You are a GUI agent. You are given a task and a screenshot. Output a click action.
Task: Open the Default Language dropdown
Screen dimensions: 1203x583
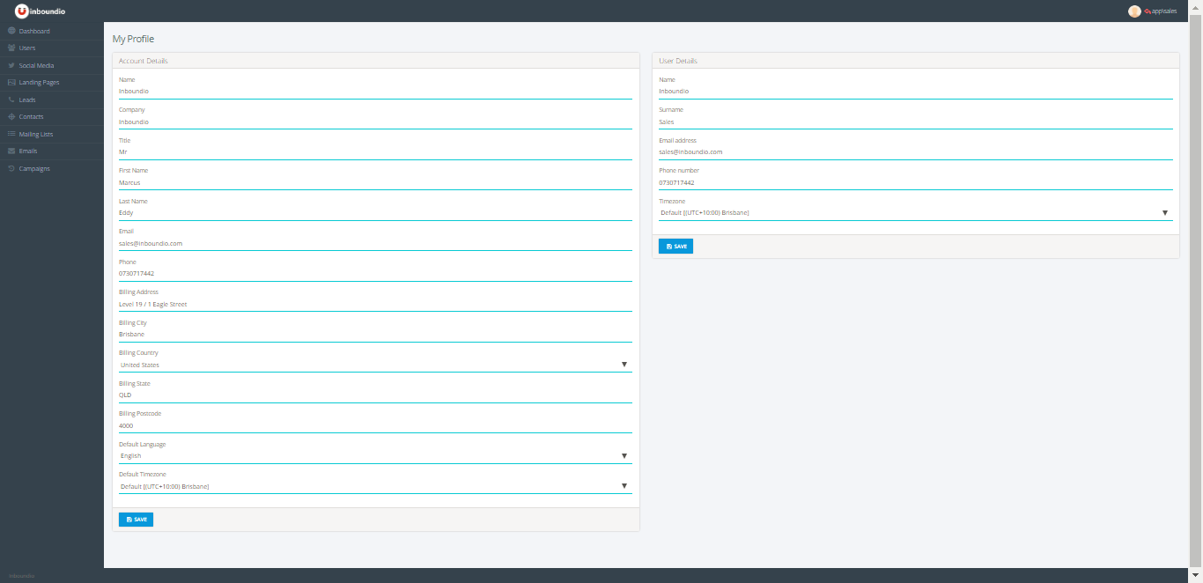pos(375,456)
